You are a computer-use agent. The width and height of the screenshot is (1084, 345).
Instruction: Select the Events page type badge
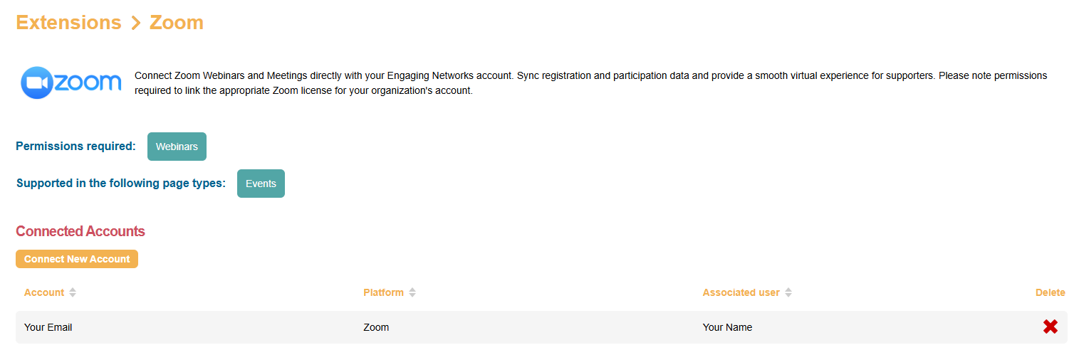click(x=261, y=184)
